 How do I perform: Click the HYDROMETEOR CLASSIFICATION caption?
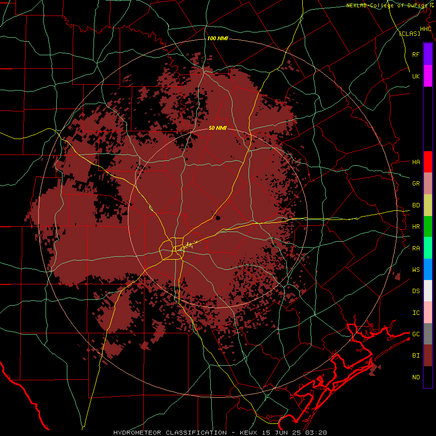pos(170,433)
